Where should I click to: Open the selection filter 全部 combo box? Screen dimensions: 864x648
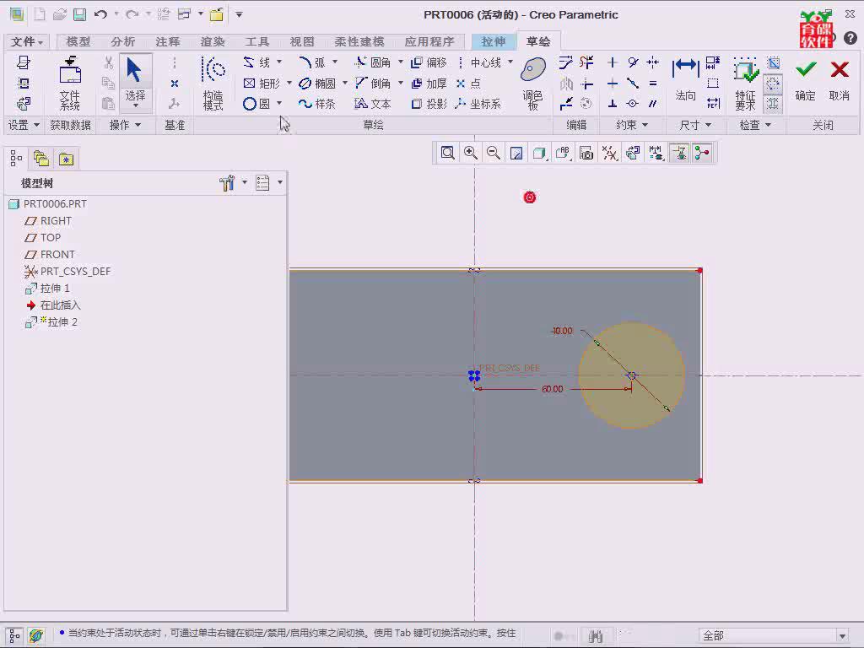point(774,636)
